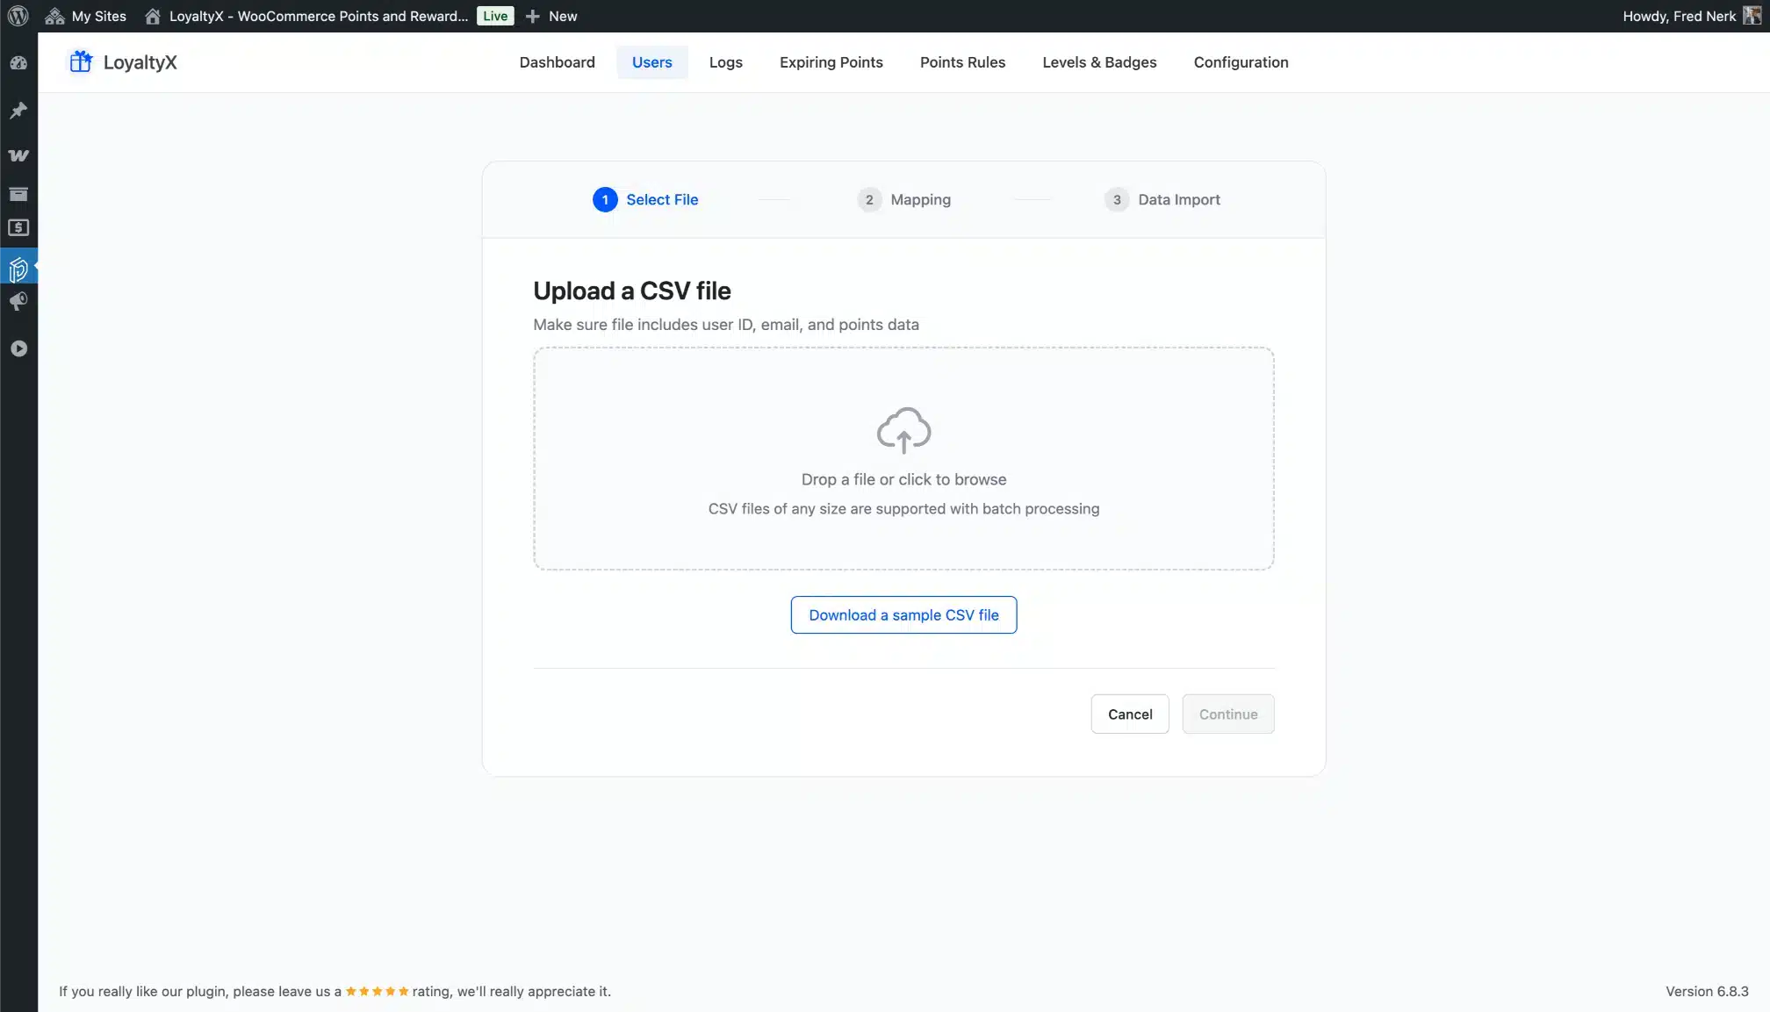Open the My Sites menu

click(x=86, y=16)
